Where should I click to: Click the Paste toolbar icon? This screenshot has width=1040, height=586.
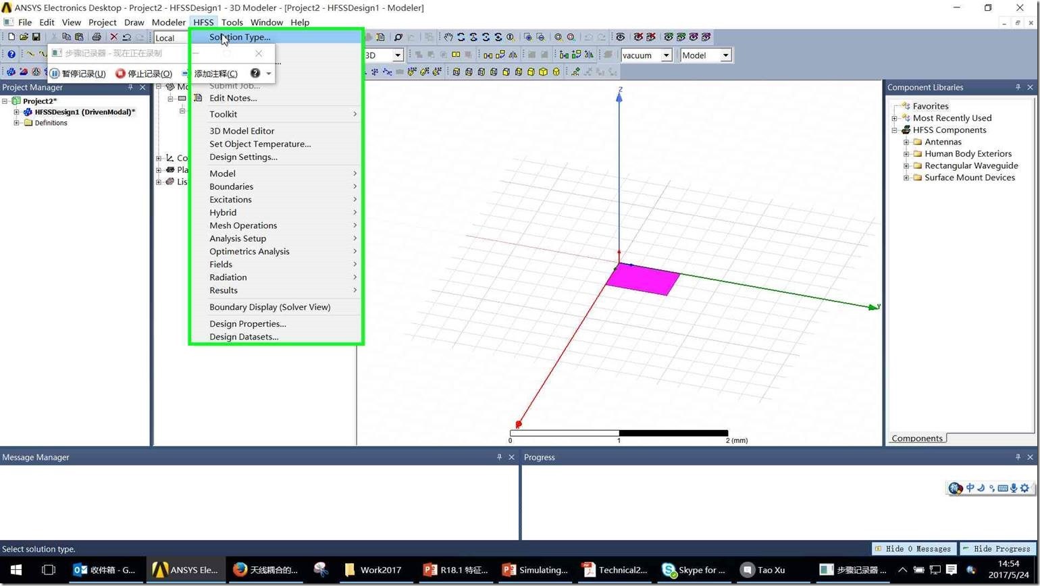pos(79,37)
